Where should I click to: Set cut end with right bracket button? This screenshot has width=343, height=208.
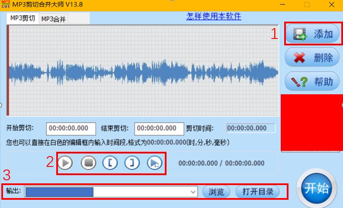coord(132,163)
